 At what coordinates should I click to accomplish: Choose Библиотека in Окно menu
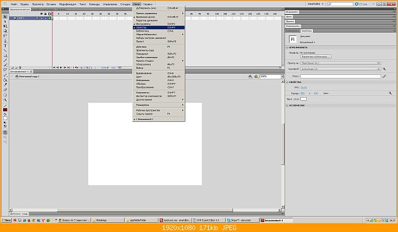159,31
